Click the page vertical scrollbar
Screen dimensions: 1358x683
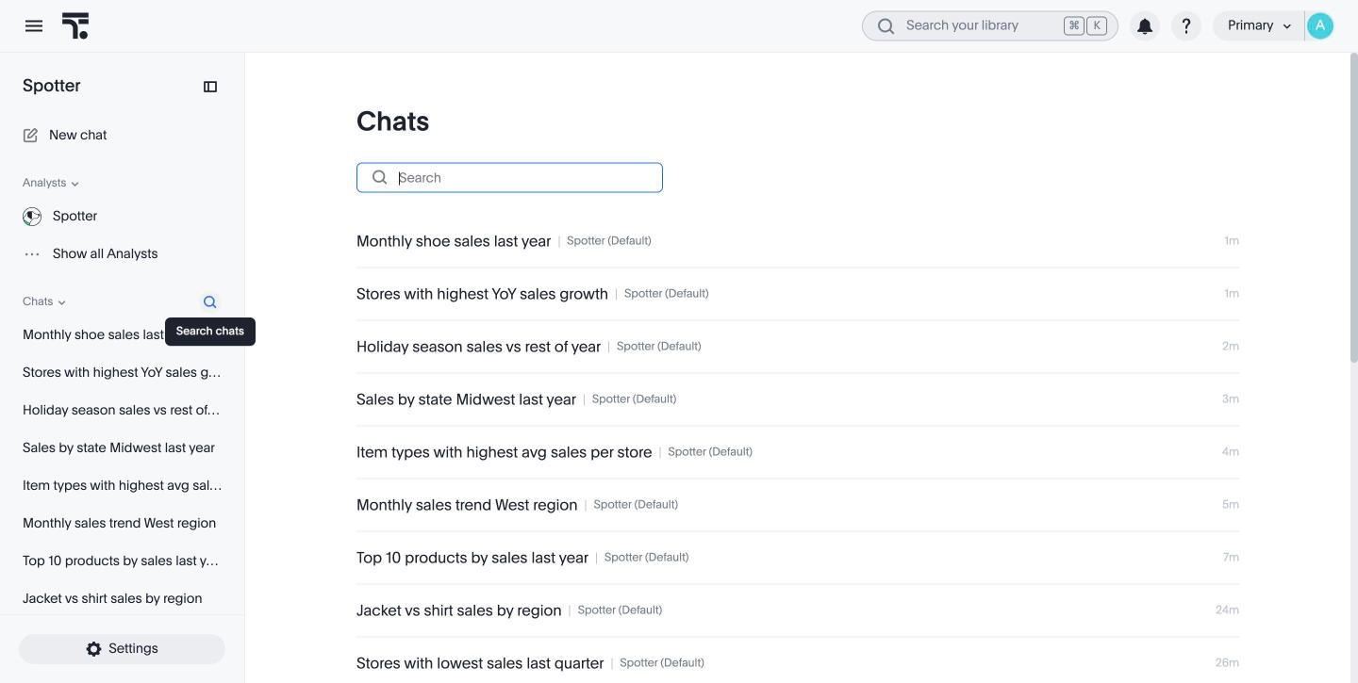click(x=1354, y=207)
